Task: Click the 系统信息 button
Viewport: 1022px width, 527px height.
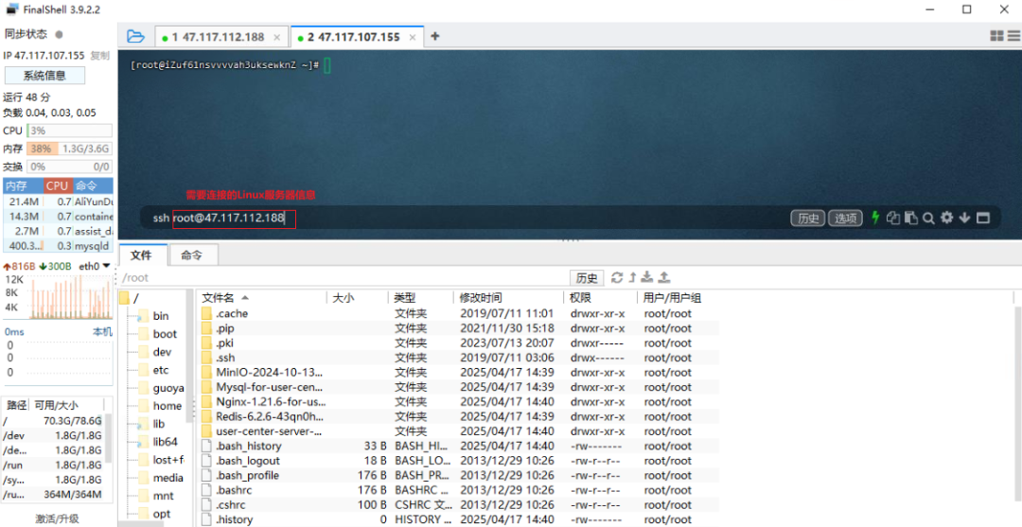Action: [44, 76]
